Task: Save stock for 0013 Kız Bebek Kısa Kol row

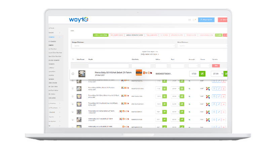Action: 164,104
